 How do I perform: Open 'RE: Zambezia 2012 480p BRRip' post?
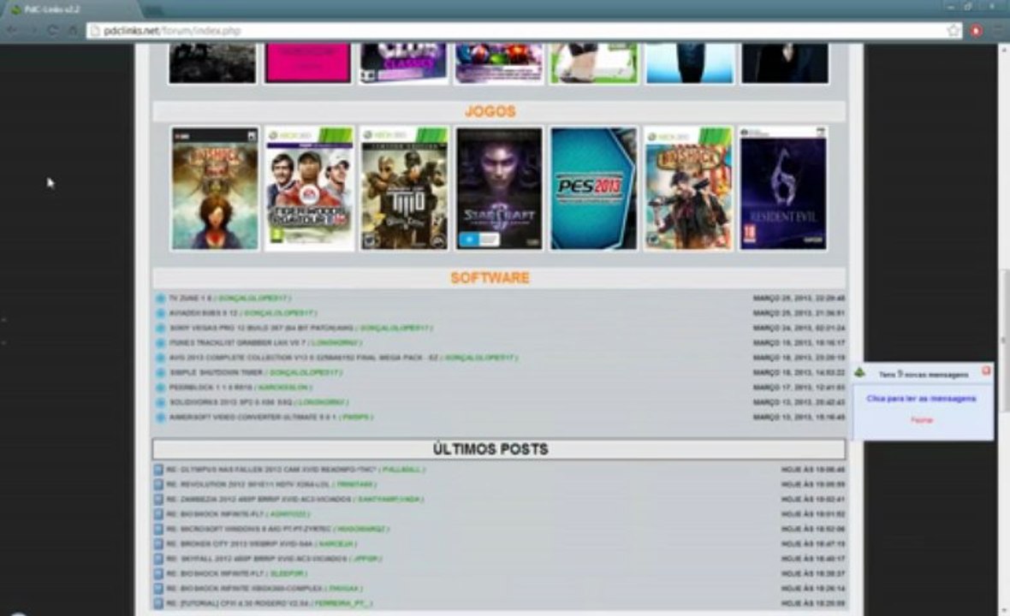[259, 499]
